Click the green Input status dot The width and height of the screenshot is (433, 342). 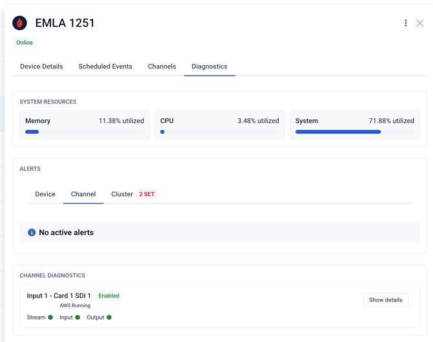point(78,317)
